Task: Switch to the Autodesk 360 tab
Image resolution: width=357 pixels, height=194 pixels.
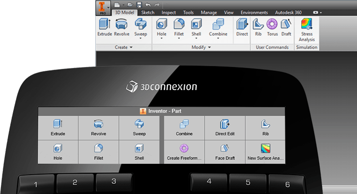Action: coord(288,13)
